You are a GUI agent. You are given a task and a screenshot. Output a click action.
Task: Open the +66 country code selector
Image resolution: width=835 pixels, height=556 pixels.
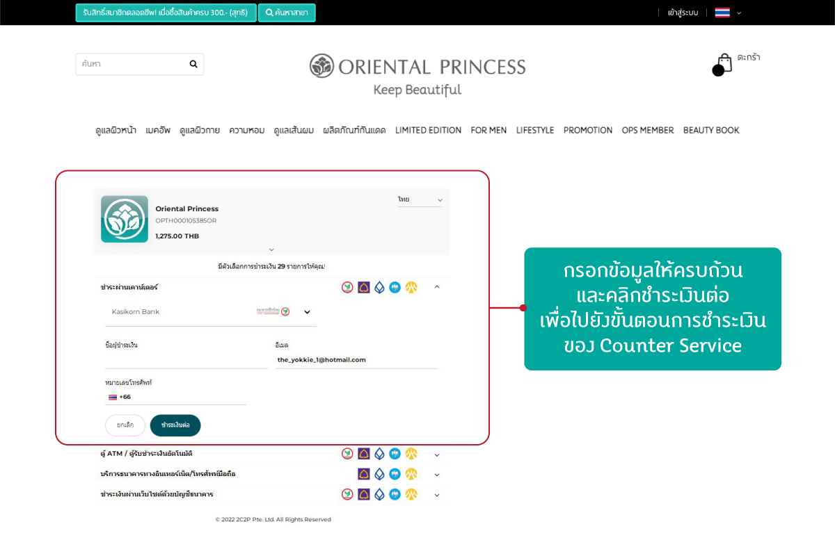119,397
